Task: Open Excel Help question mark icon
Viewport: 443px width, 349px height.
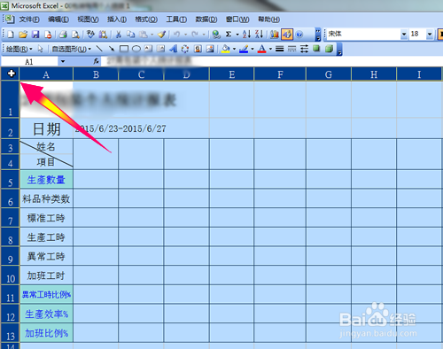Action: point(299,35)
